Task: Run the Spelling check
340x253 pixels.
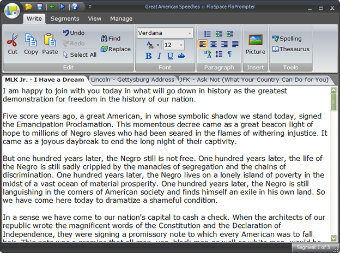Action: pyautogui.click(x=287, y=39)
